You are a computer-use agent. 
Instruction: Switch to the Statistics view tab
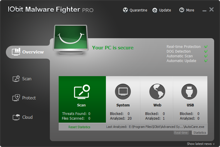pos(199,133)
